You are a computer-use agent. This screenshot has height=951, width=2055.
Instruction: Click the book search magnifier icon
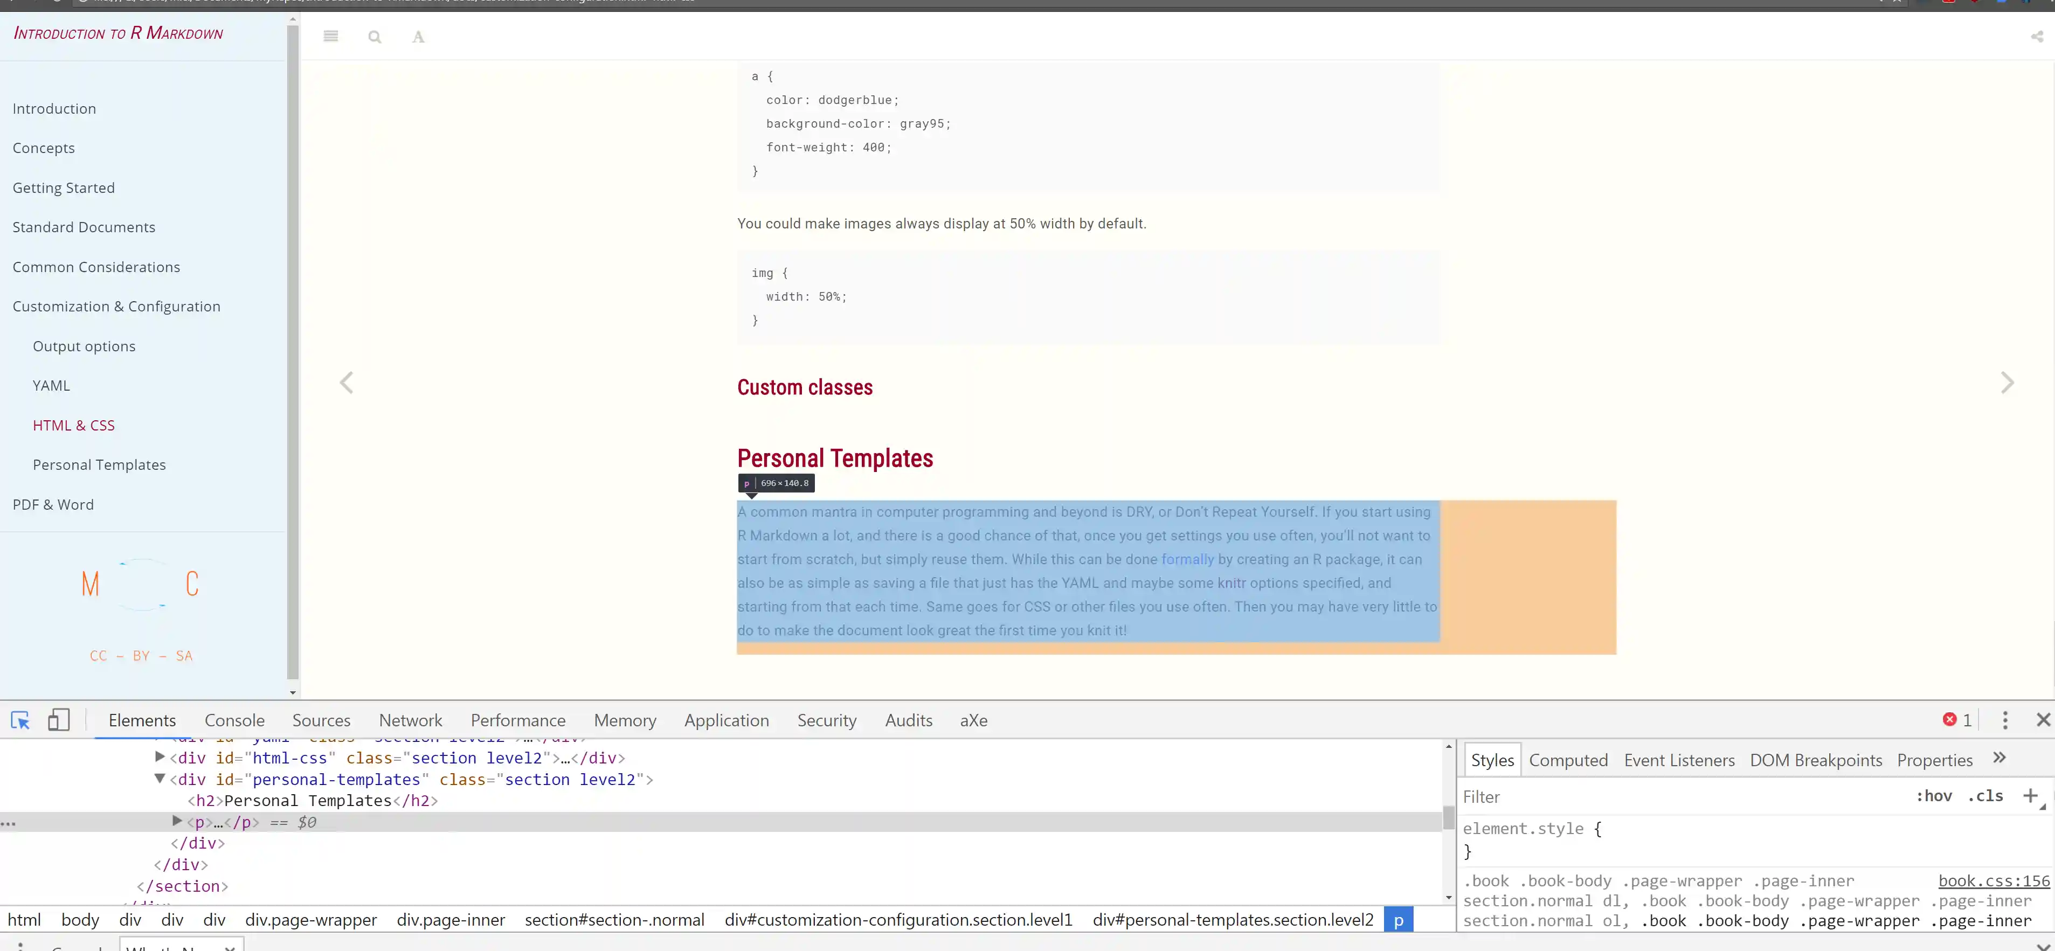[374, 37]
